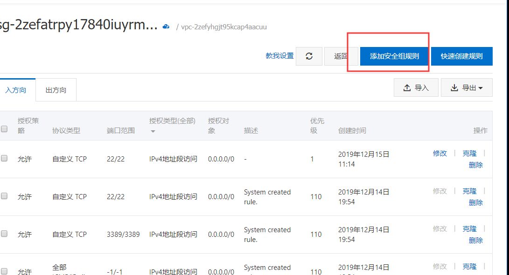Check the box for the second 22/22 rule row
Screen dimensions: 509x275
[x=4, y=196]
